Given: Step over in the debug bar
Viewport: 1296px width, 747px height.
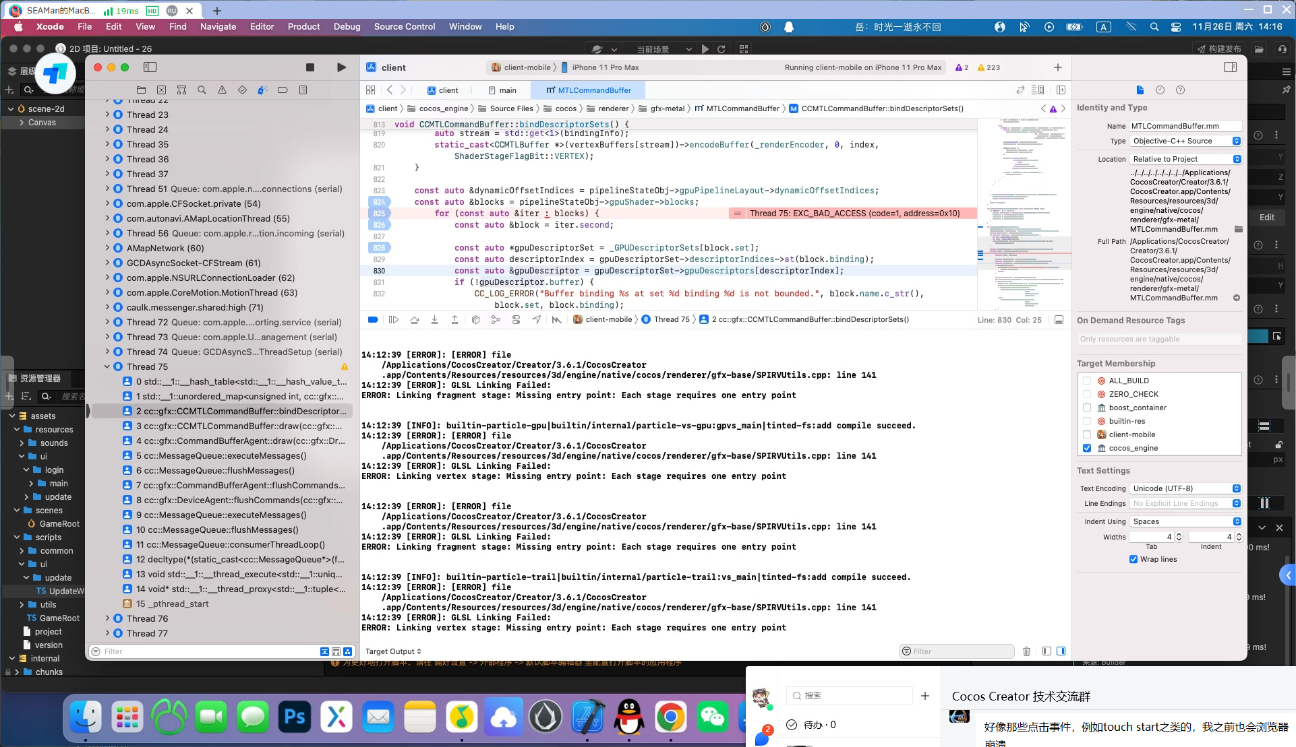Looking at the screenshot, I should coord(414,319).
